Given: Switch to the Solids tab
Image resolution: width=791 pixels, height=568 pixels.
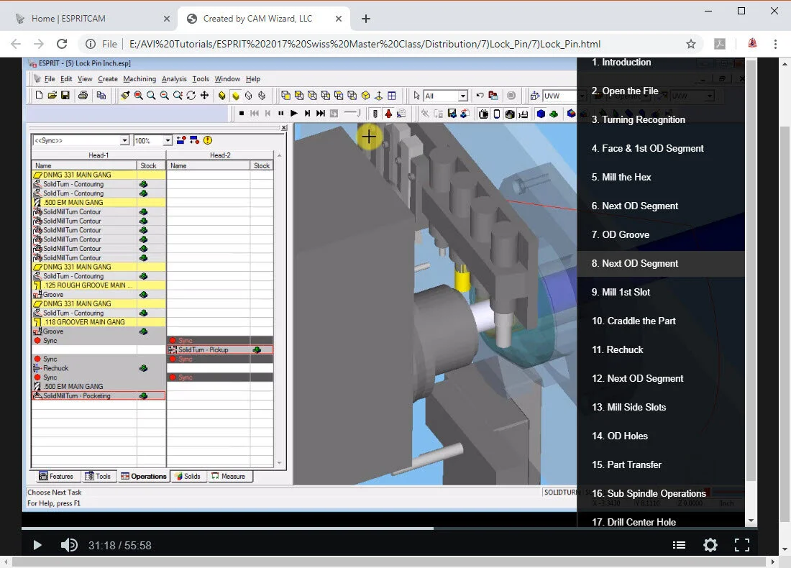Looking at the screenshot, I should pos(188,476).
